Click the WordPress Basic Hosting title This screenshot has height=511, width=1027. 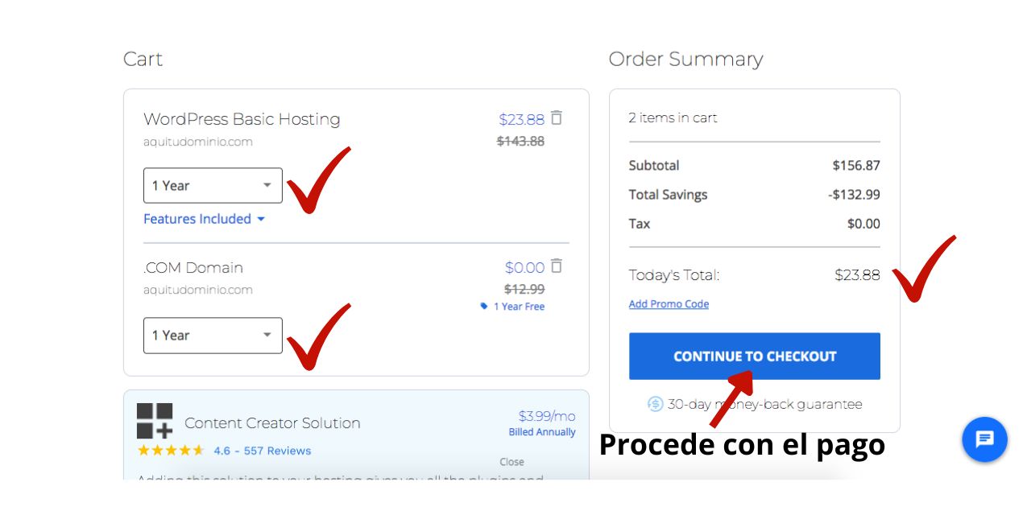click(x=242, y=119)
